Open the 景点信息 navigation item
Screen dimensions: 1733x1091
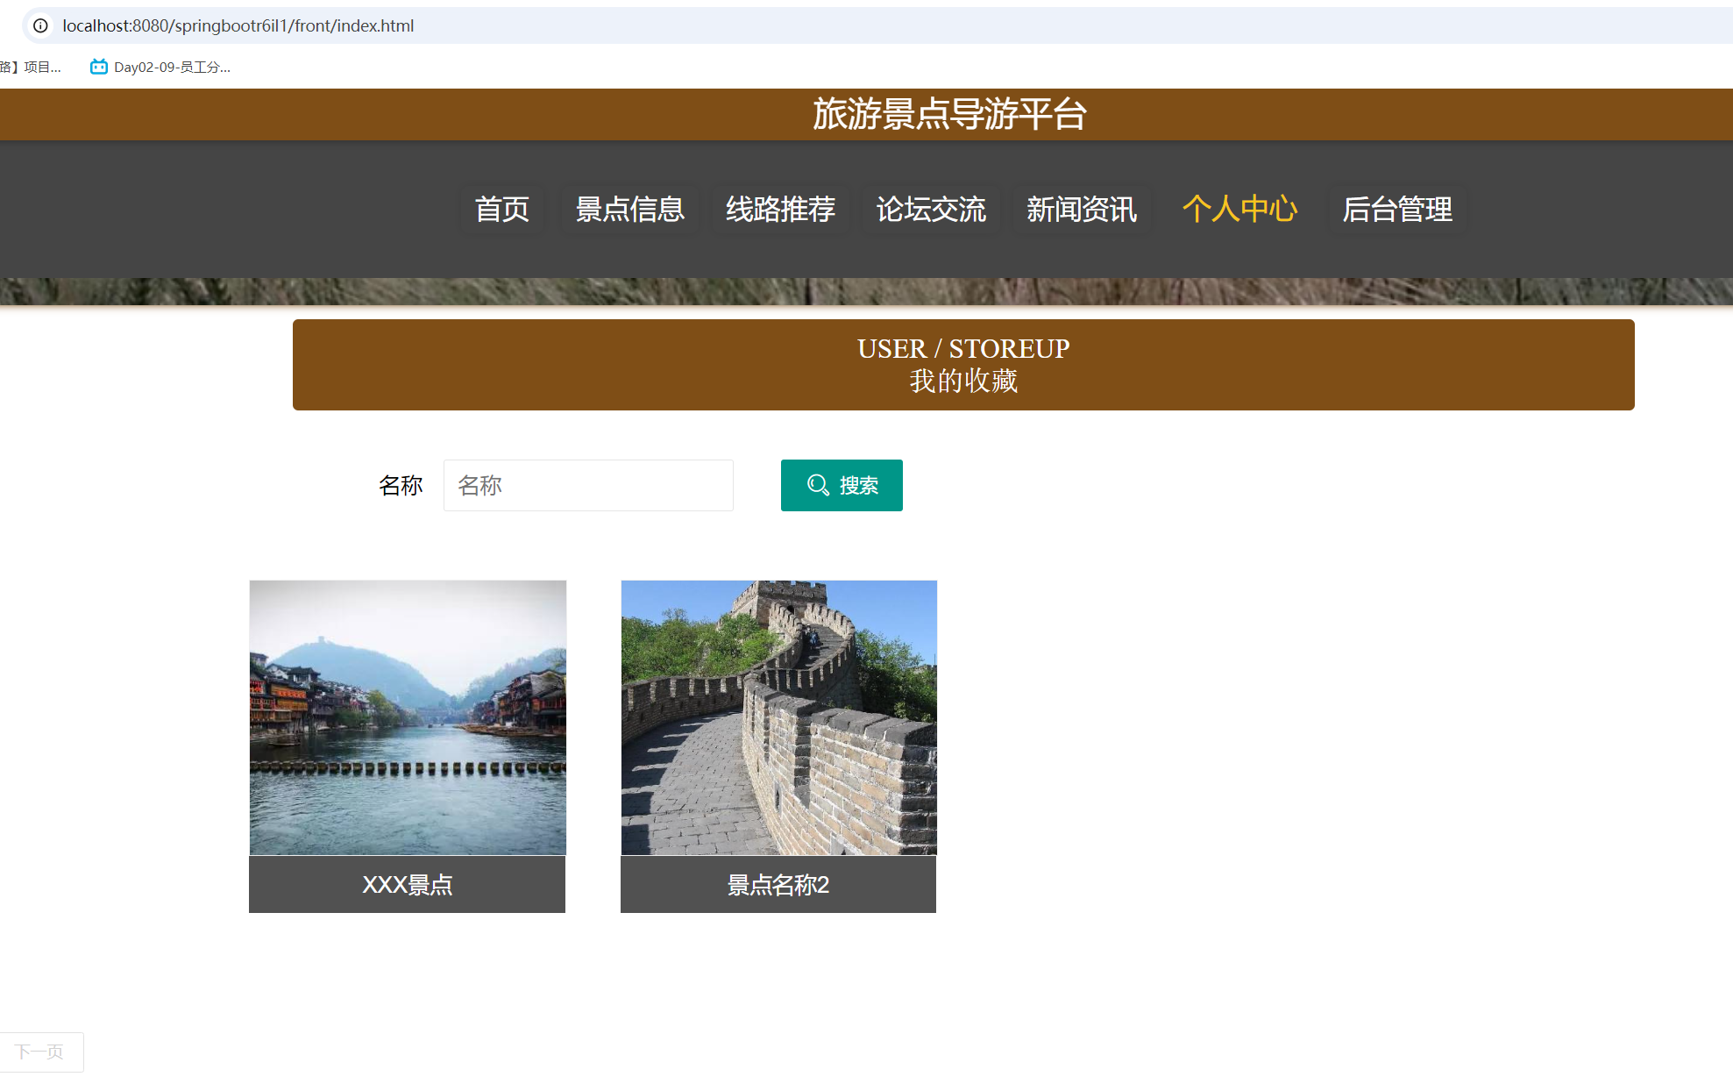(x=629, y=210)
